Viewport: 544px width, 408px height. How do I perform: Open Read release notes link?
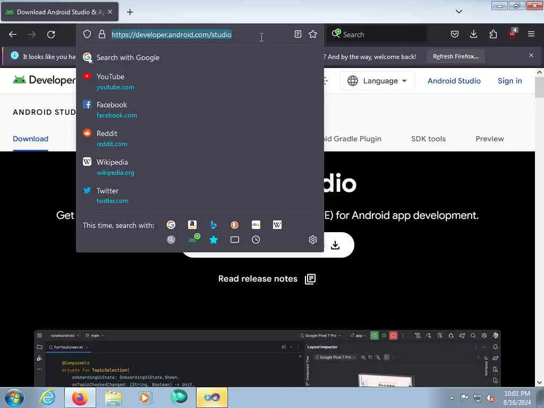pos(267,279)
